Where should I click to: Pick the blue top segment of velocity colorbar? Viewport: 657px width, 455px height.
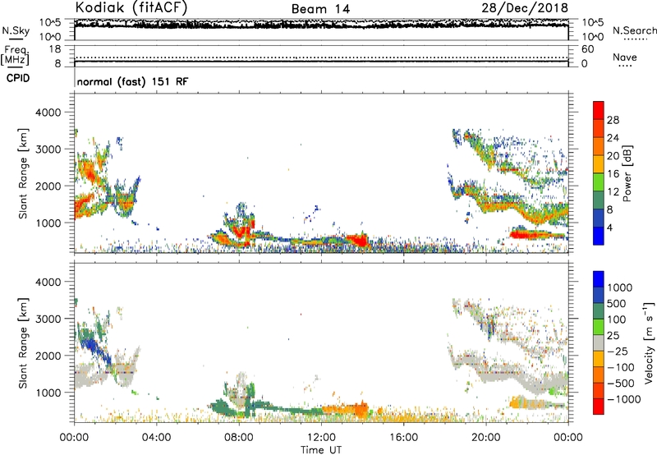(599, 279)
